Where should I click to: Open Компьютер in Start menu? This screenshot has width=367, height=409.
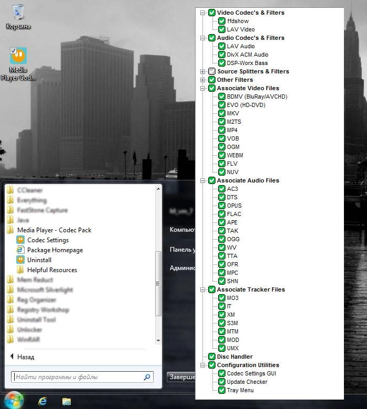182,230
